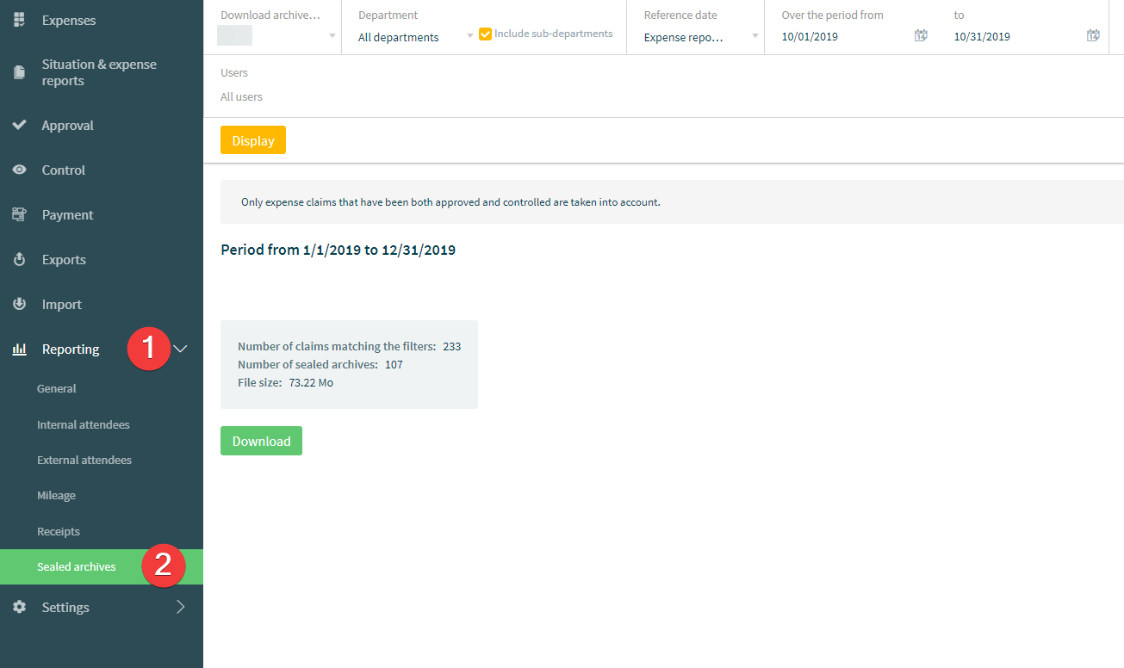Go to Control section
The height and width of the screenshot is (668, 1124).
click(64, 170)
